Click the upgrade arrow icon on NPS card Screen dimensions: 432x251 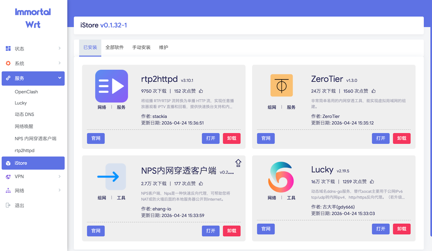(238, 163)
